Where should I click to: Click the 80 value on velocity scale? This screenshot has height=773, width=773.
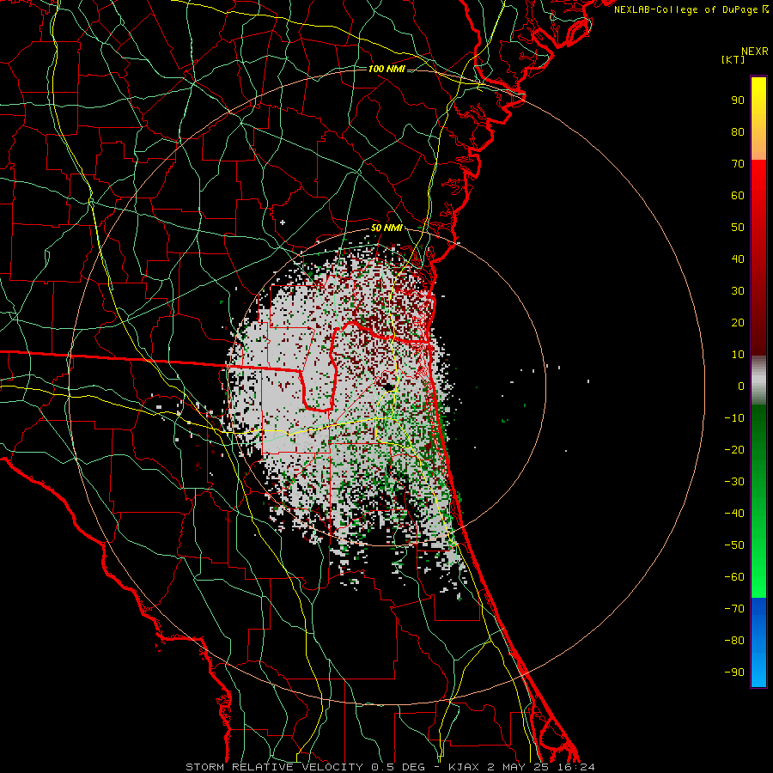(738, 131)
